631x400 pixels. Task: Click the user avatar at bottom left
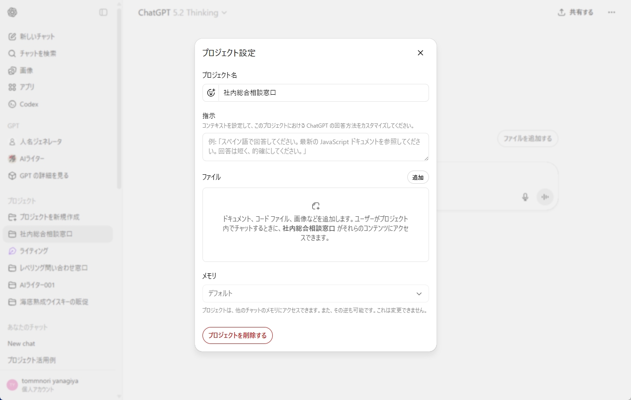[x=12, y=385]
